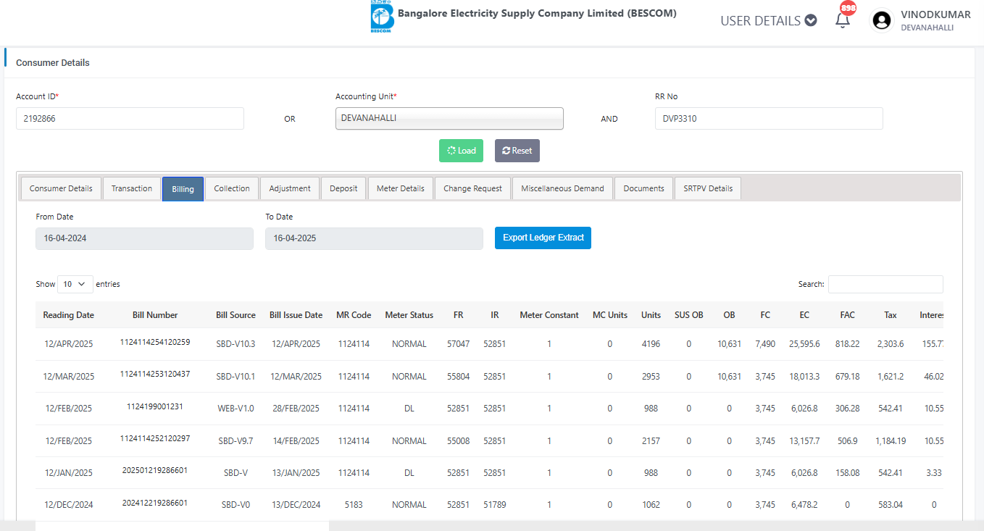Click the 818.22 FAC value
984x531 pixels.
point(847,344)
